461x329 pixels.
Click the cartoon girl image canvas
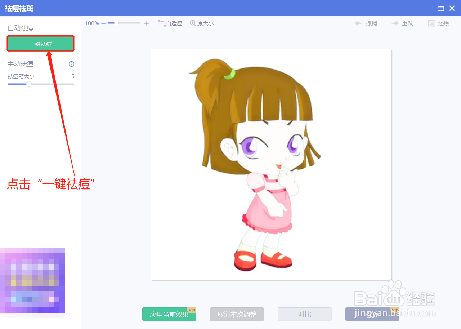pyautogui.click(x=271, y=164)
